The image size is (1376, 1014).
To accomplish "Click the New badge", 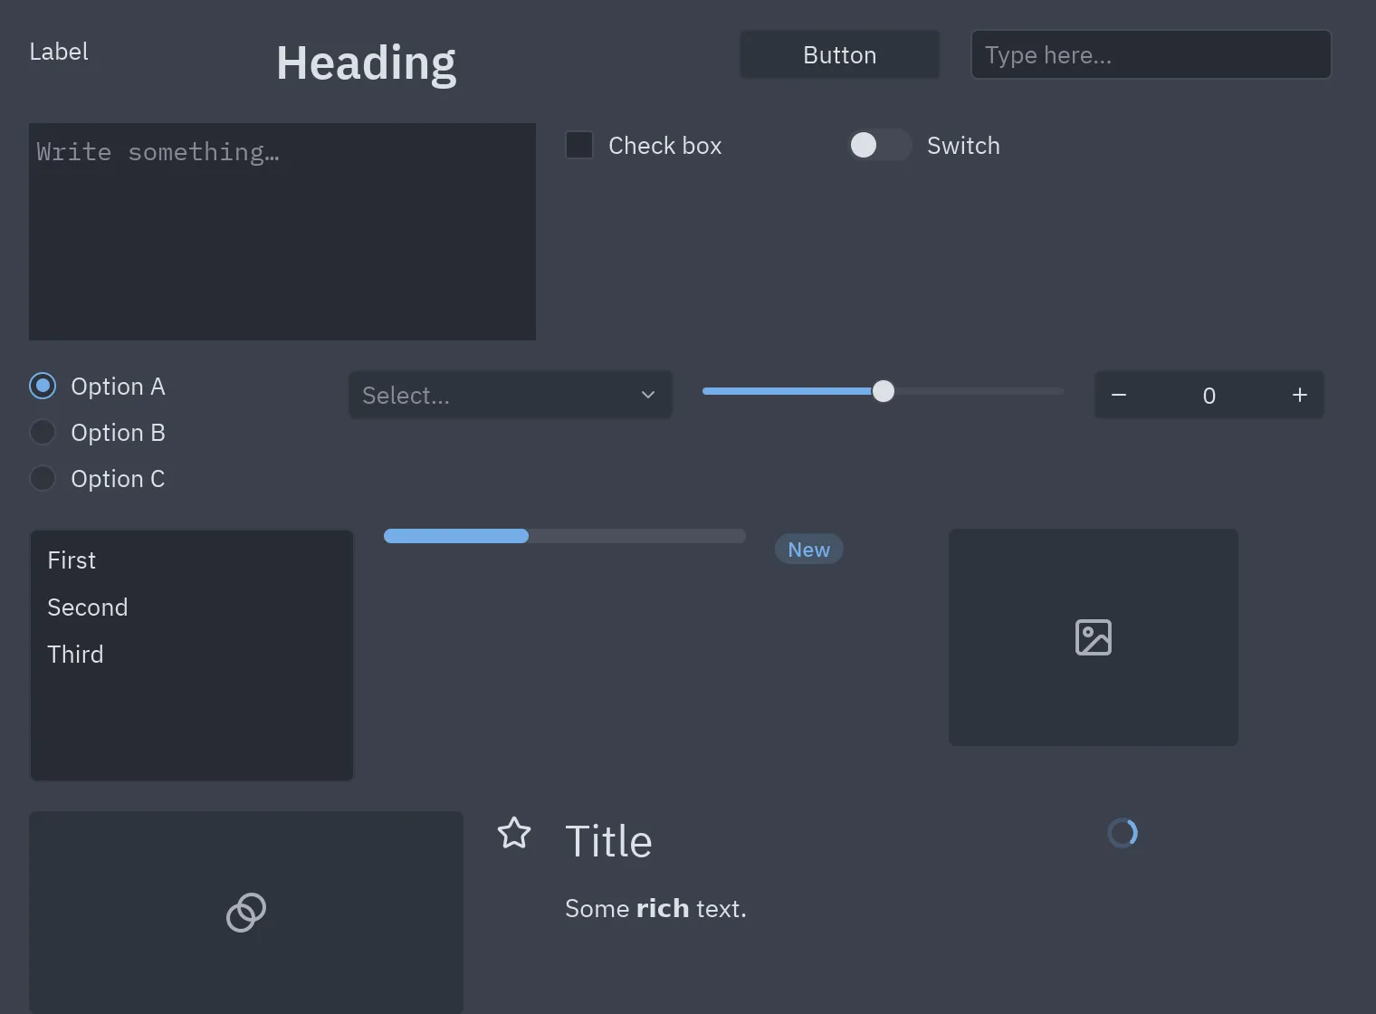I will 809,550.
